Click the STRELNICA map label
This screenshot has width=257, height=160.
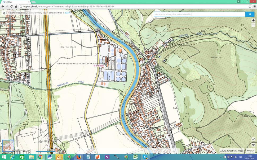click(x=249, y=116)
